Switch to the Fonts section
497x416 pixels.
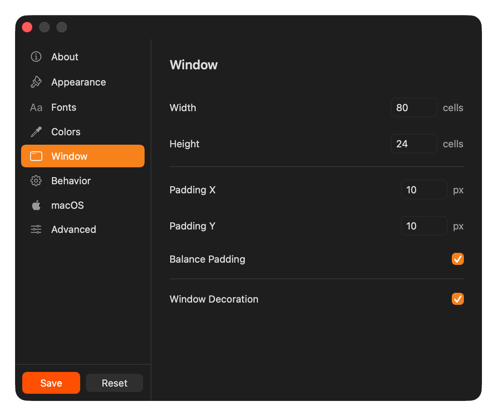[63, 107]
